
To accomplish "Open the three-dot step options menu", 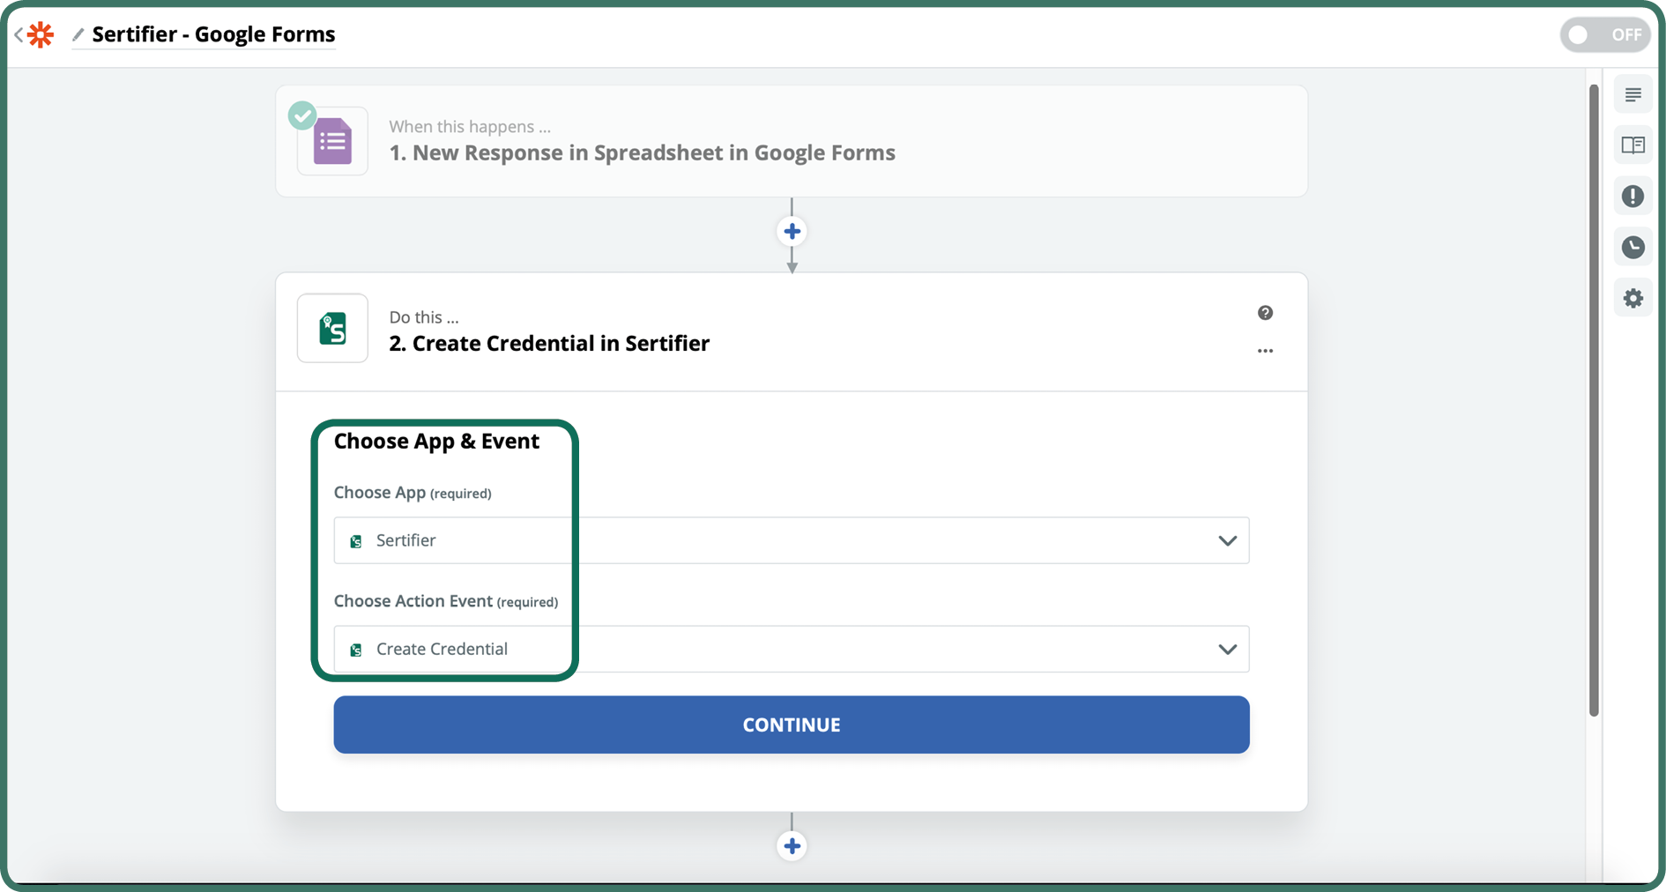I will [1265, 351].
